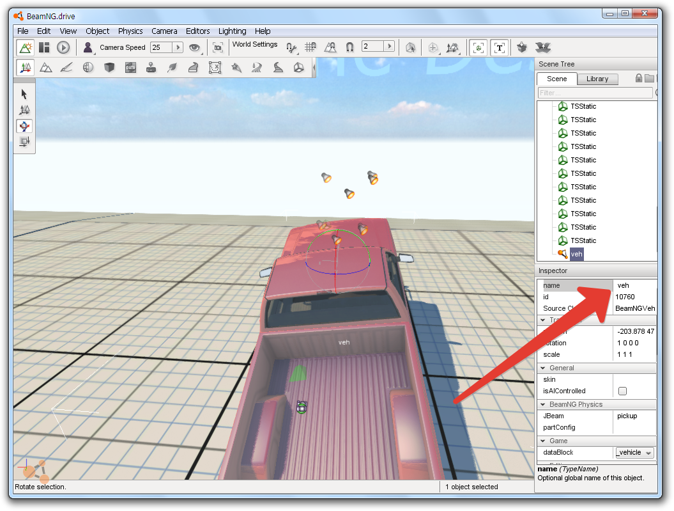Choose the Move selection tool
Screen dimensions: 674x511
[24, 110]
